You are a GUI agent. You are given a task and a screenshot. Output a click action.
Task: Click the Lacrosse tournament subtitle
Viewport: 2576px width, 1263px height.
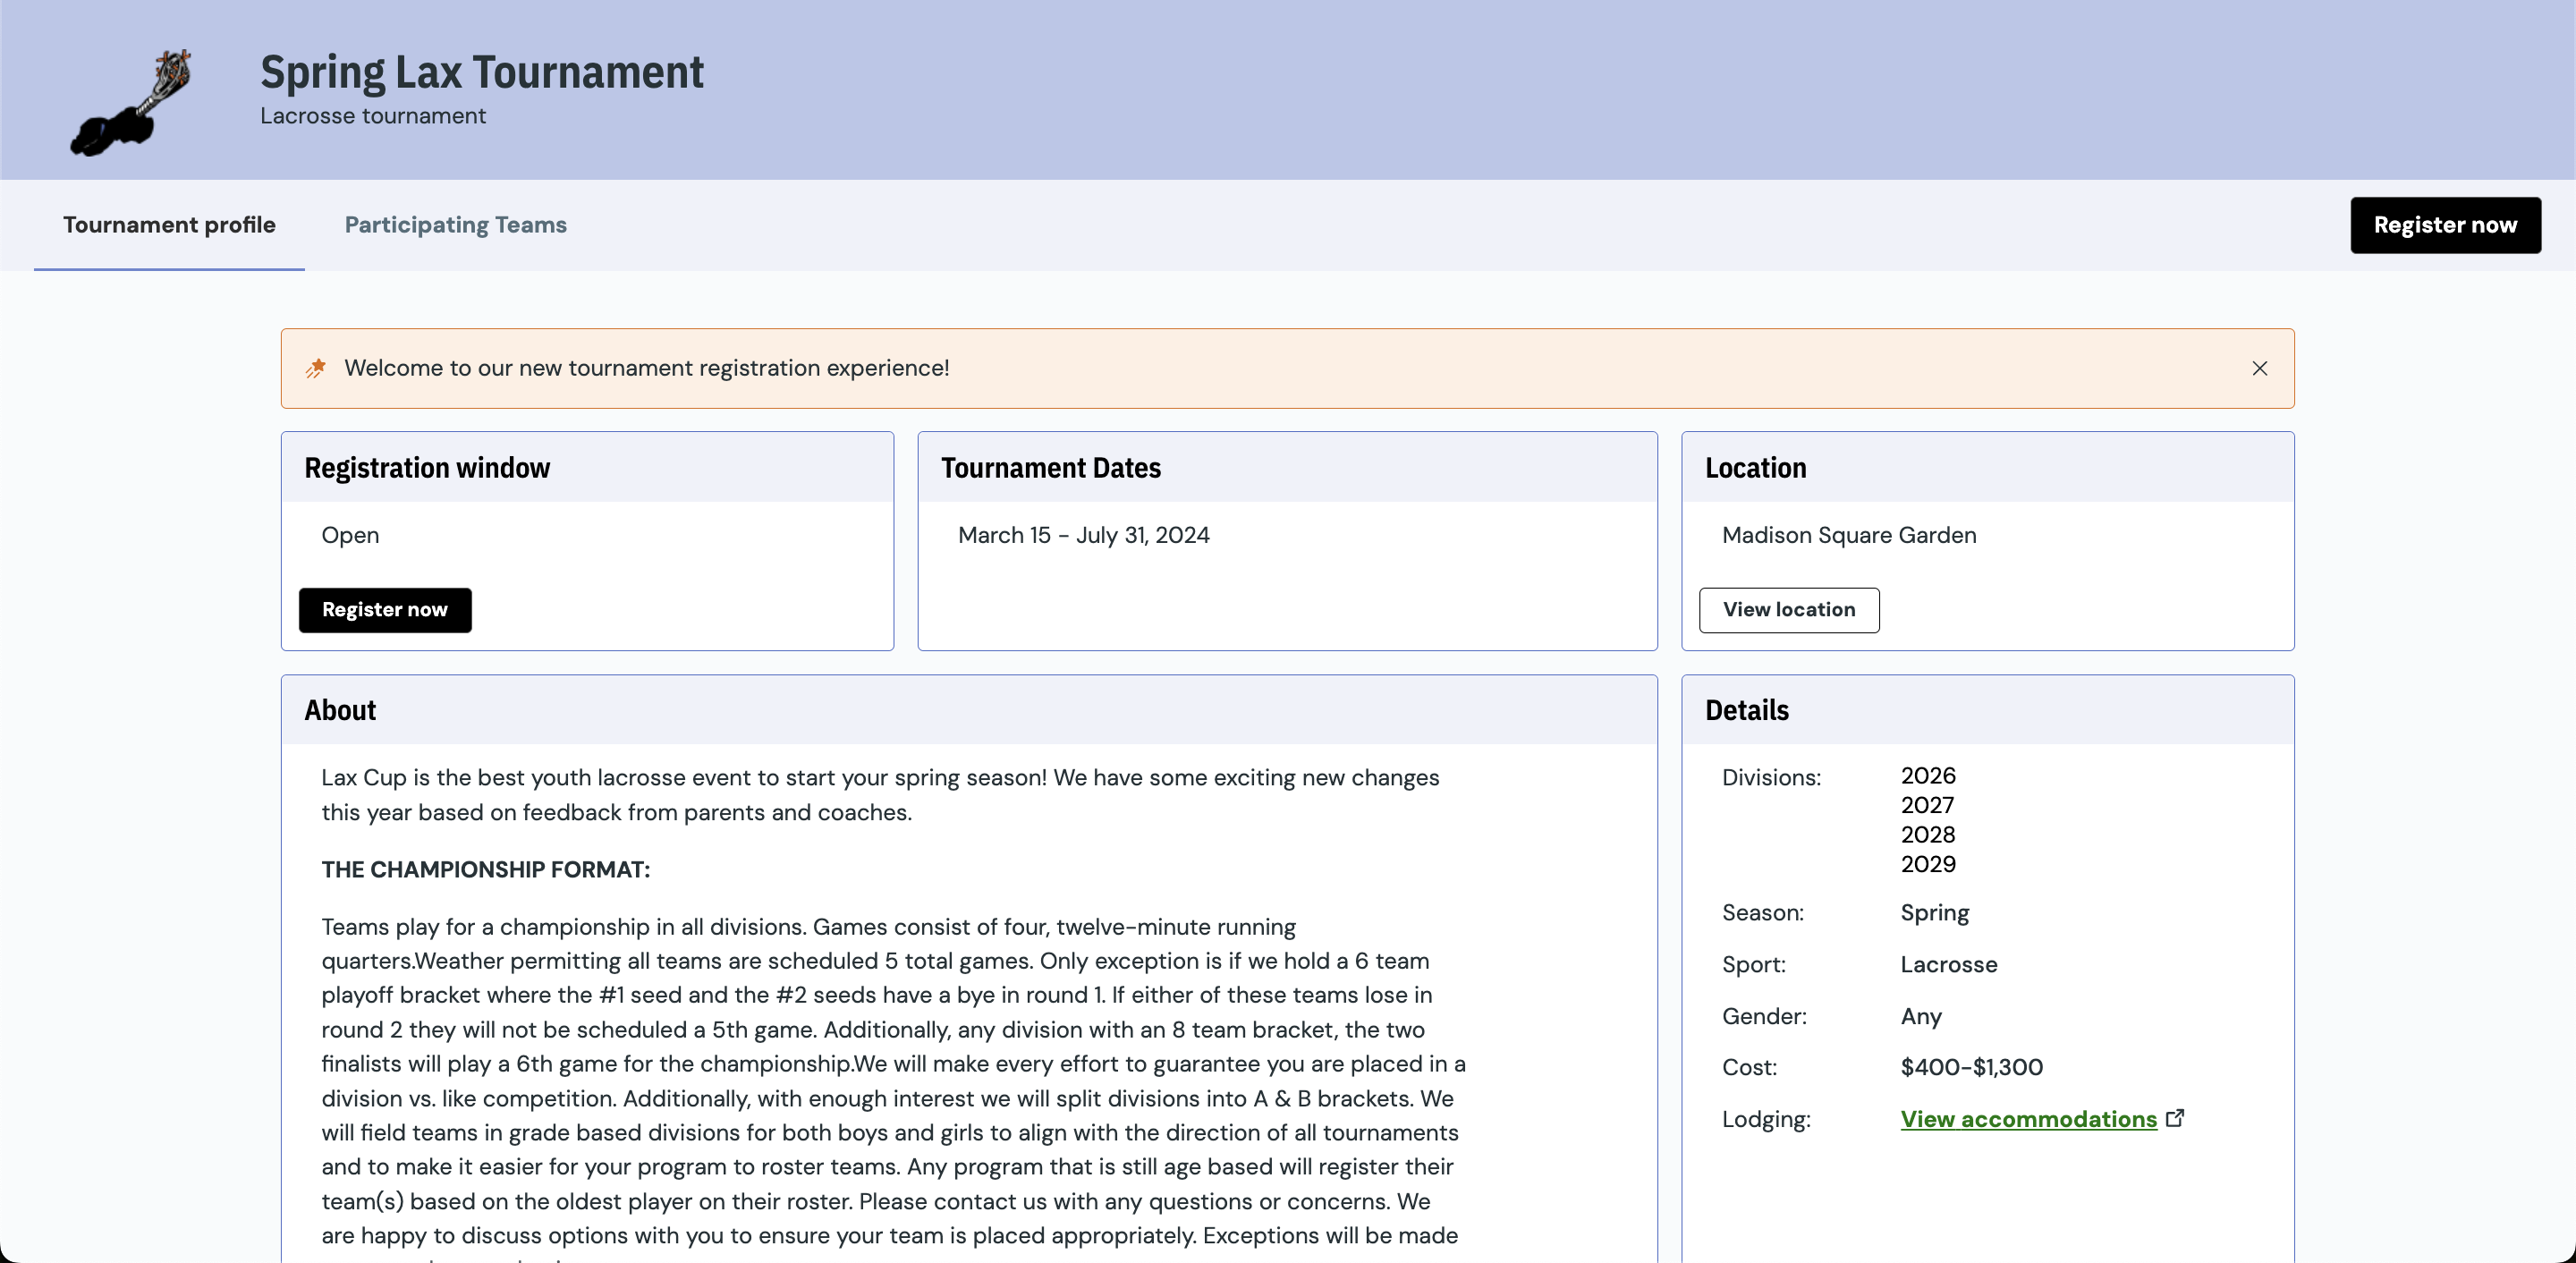point(373,116)
